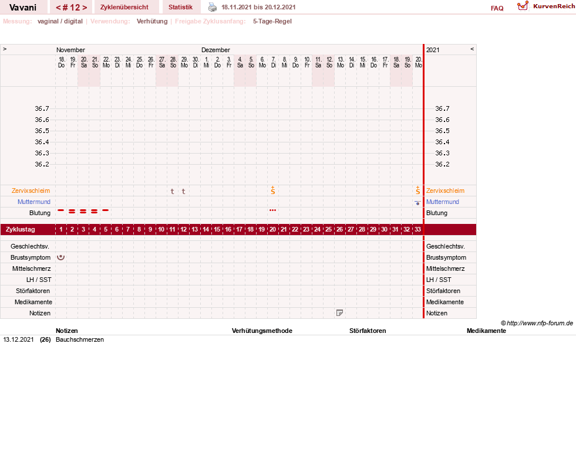The image size is (576, 459).
Task: Click the breast symptom icon on day 1
Action: tap(61, 257)
